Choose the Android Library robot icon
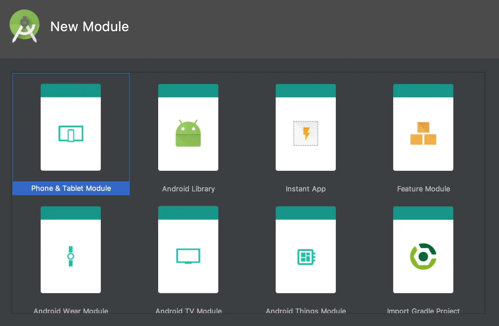Image resolution: width=499 pixels, height=326 pixels. [x=188, y=133]
